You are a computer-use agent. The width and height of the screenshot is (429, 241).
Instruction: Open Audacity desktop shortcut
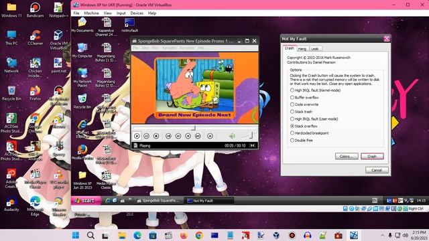(x=11, y=204)
